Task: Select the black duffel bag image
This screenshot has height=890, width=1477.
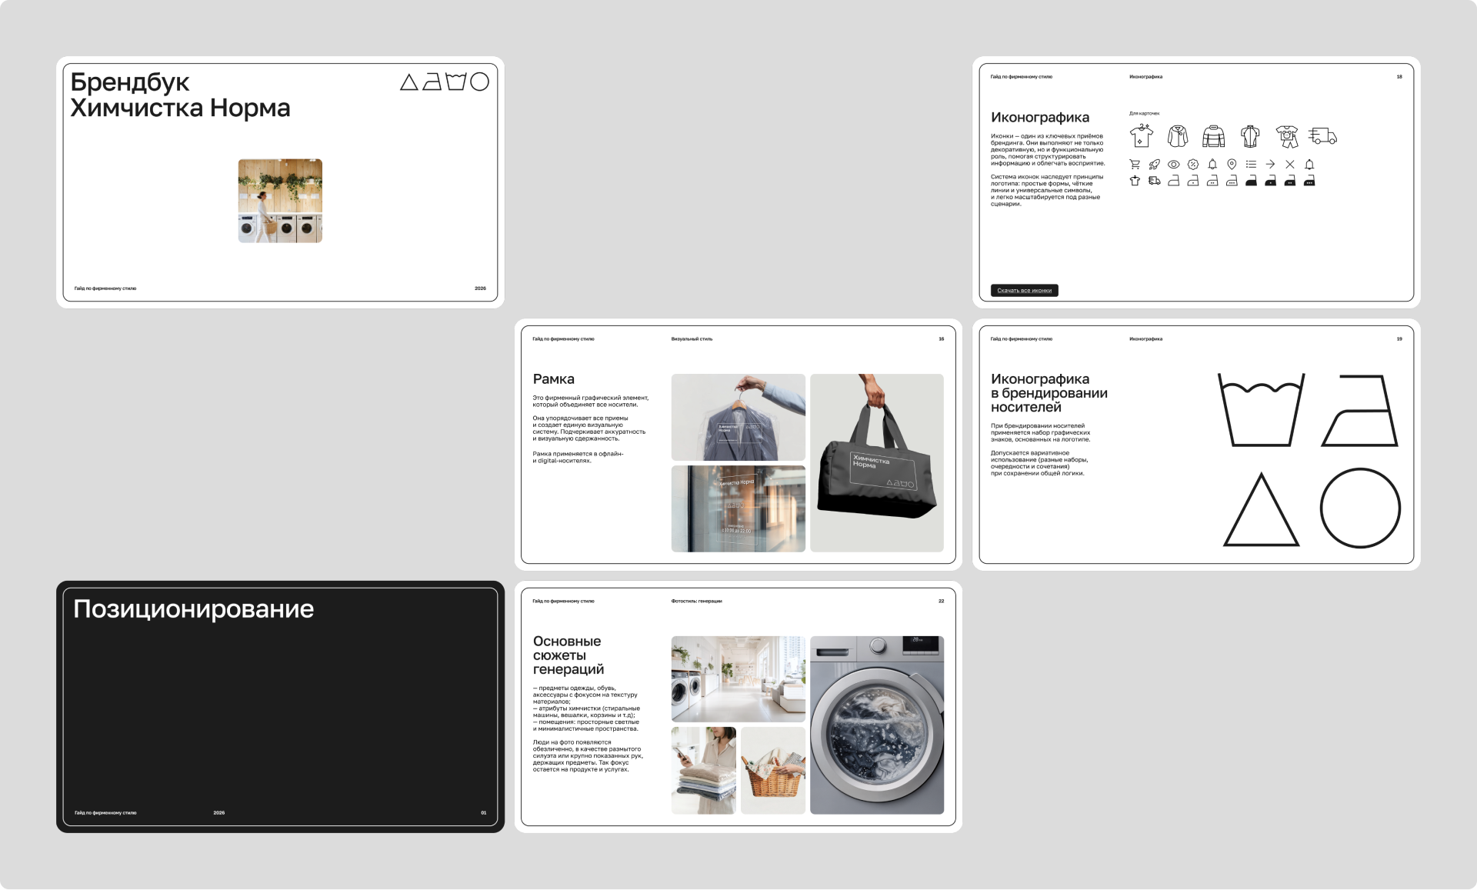Action: click(x=876, y=462)
